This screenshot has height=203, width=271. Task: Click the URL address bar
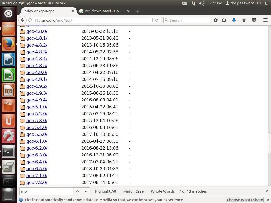93,20
